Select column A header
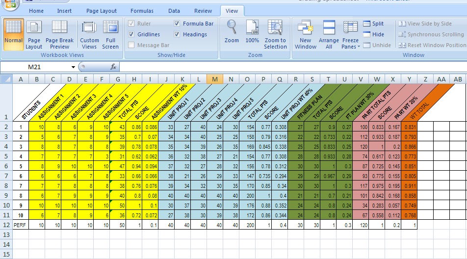Screen dimensions: 467x259 click(x=21, y=79)
